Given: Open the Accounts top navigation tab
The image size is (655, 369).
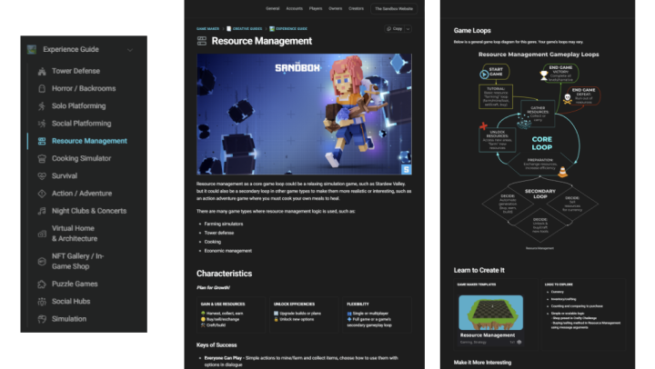Looking at the screenshot, I should pyautogui.click(x=295, y=8).
